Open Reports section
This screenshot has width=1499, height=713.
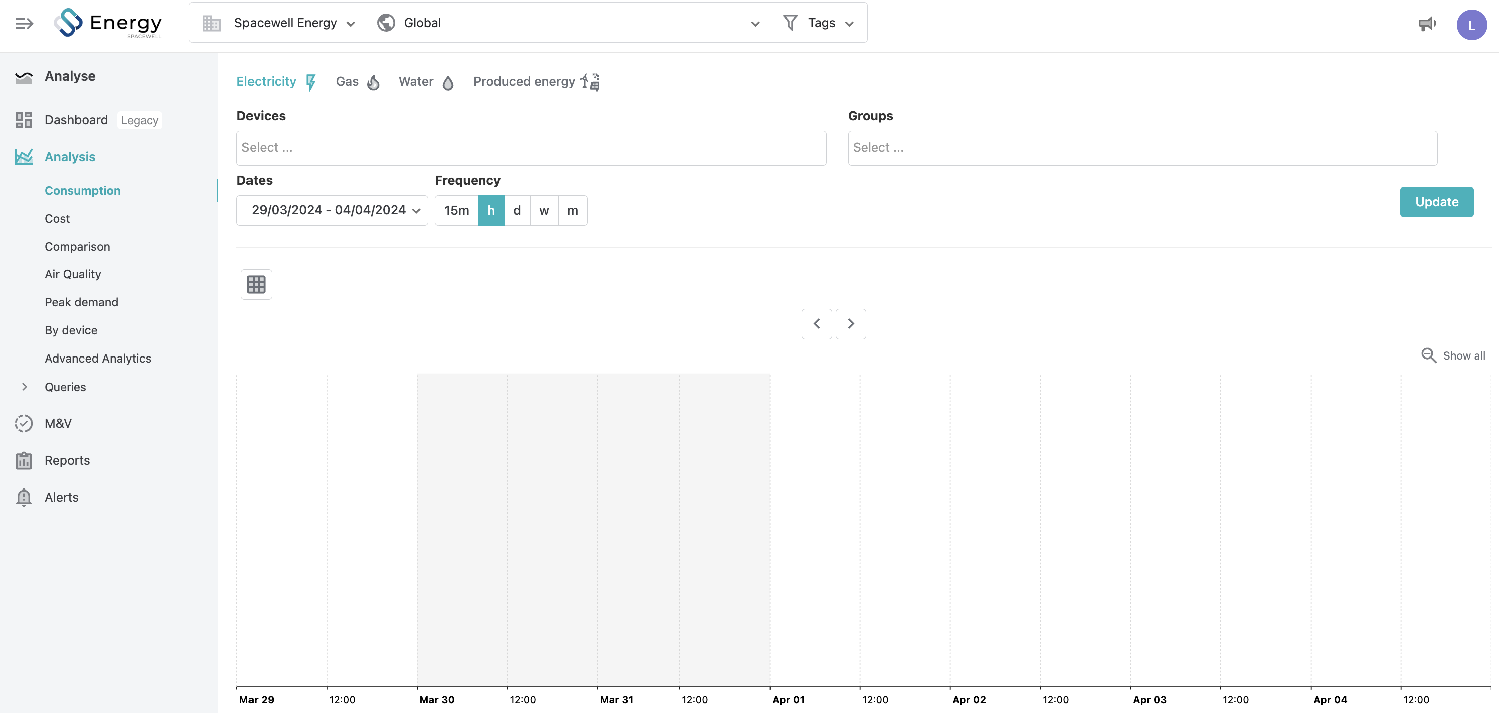(68, 461)
